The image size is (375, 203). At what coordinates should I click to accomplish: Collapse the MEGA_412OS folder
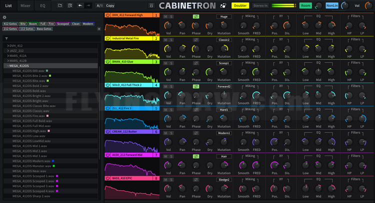click(x=8, y=66)
